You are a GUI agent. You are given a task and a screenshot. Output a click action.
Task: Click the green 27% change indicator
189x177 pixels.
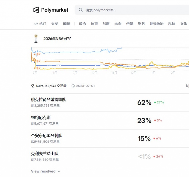click(159, 102)
